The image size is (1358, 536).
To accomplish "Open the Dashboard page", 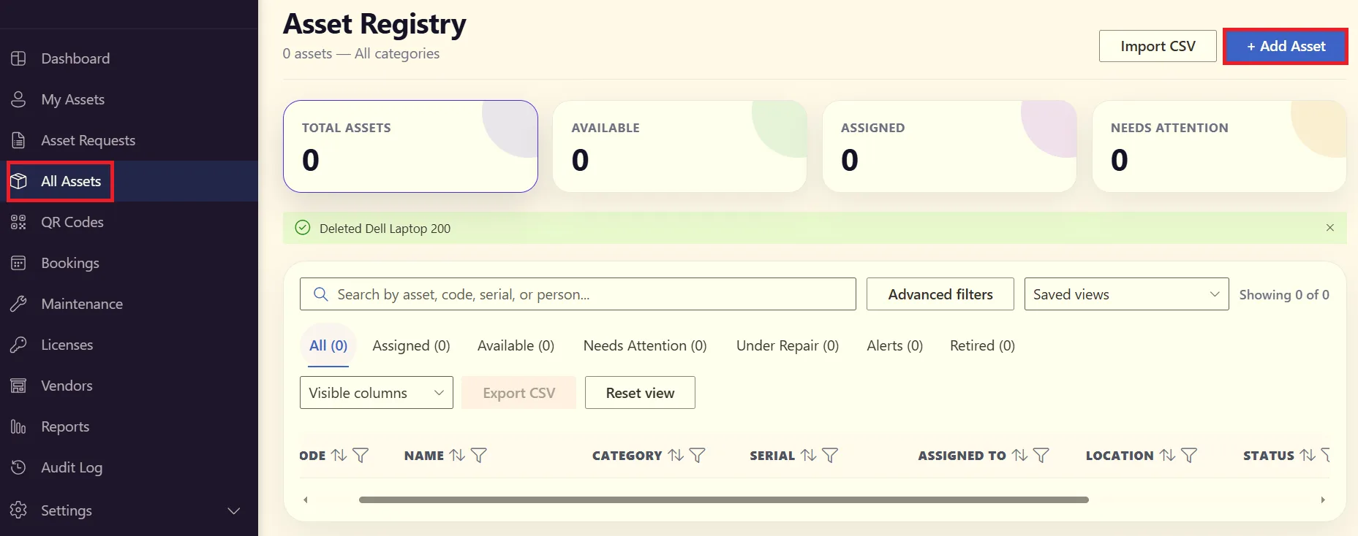I will [x=129, y=58].
